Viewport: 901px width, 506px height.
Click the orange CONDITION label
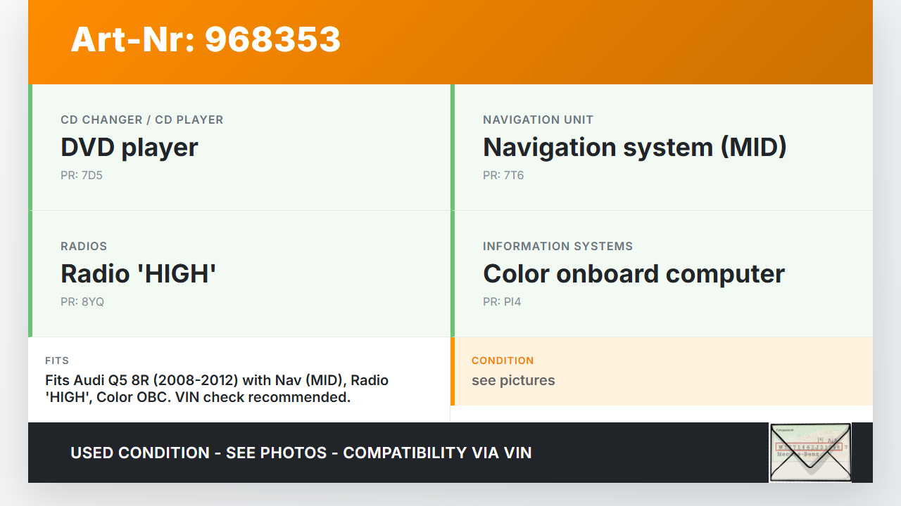[x=503, y=361]
